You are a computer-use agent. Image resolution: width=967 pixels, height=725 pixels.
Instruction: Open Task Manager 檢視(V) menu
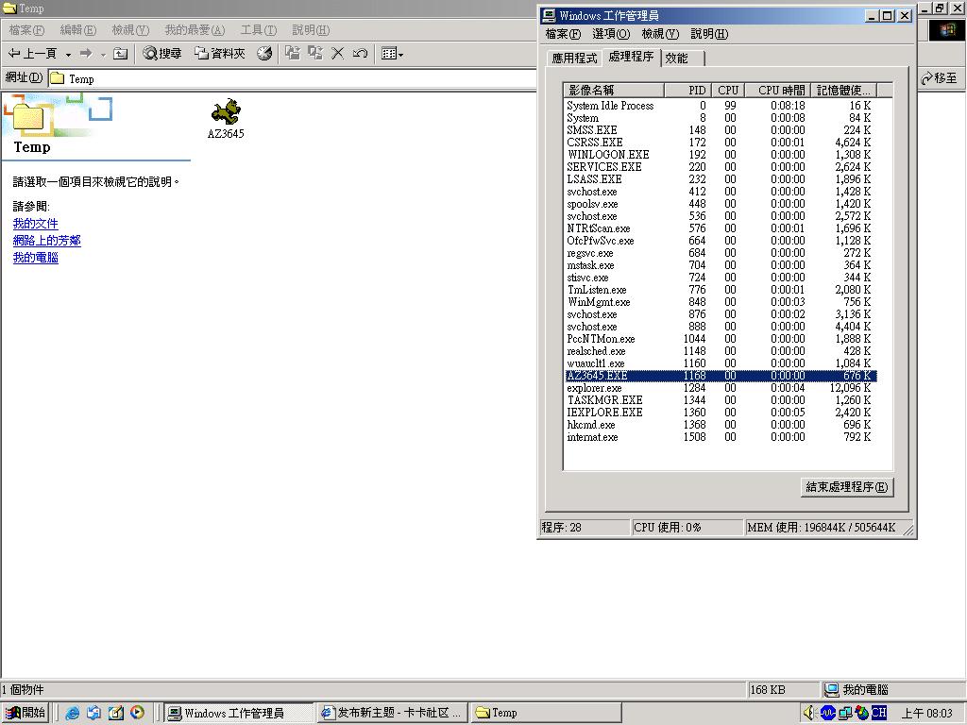[660, 34]
